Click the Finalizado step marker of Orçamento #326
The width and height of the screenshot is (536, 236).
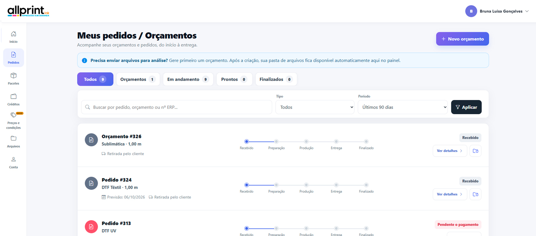pos(366,141)
